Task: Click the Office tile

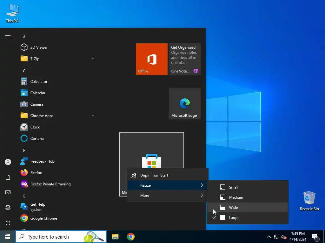Action: click(x=151, y=59)
